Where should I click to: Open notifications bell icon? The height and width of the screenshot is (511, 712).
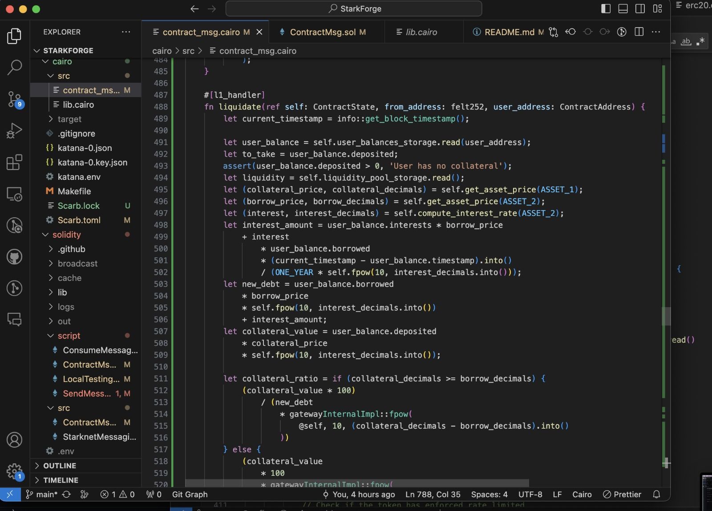[x=656, y=494]
